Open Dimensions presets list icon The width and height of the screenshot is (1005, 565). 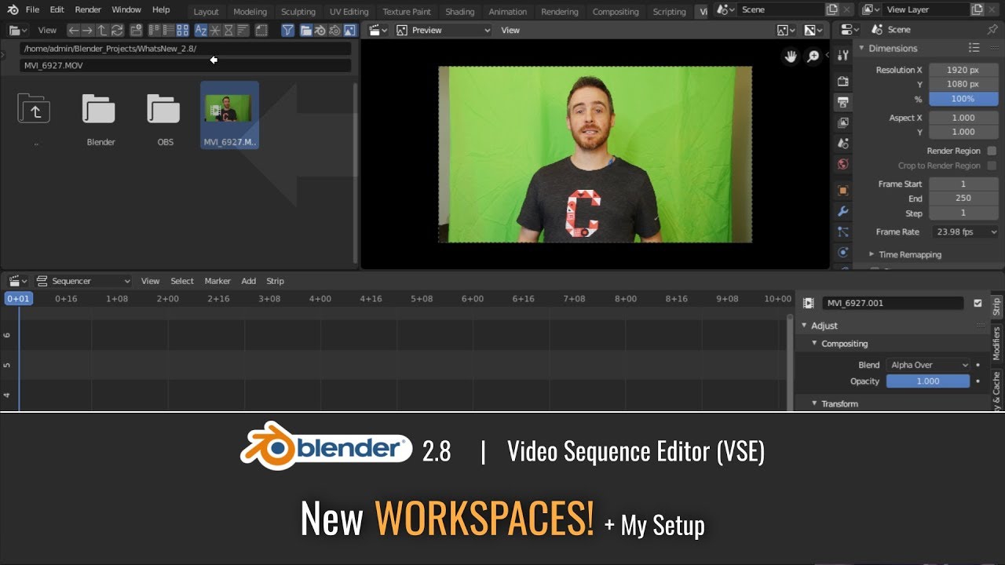(x=974, y=48)
